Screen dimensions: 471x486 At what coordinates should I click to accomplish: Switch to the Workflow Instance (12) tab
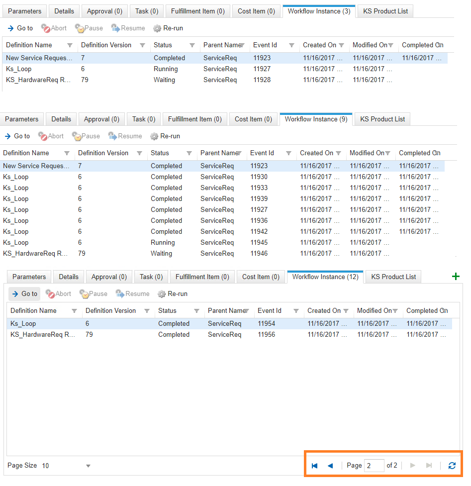coord(325,277)
